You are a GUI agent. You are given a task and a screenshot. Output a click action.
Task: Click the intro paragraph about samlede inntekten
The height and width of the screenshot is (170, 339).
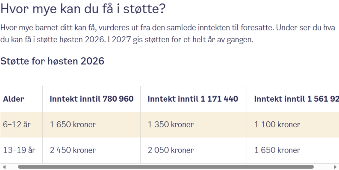168,34
